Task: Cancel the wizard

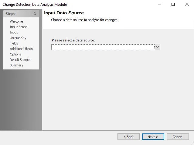Action: [178, 137]
